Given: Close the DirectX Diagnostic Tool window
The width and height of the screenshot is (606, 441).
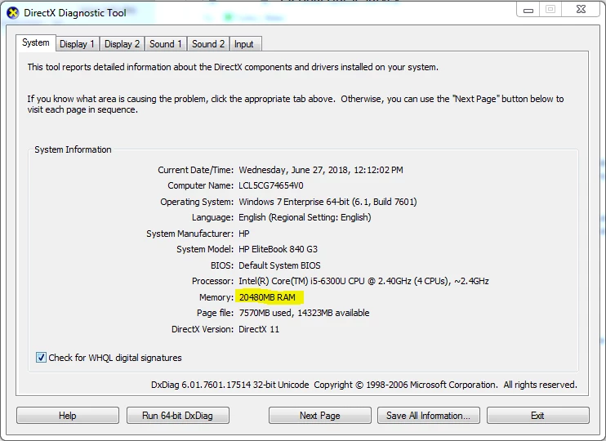Looking at the screenshot, I should (x=581, y=10).
